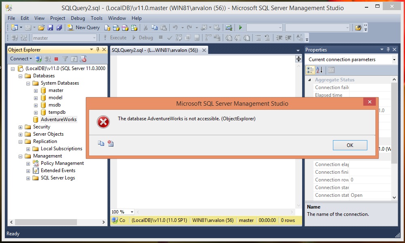This screenshot has width=405, height=243.
Task: Open the Tools menu
Action: click(x=97, y=18)
